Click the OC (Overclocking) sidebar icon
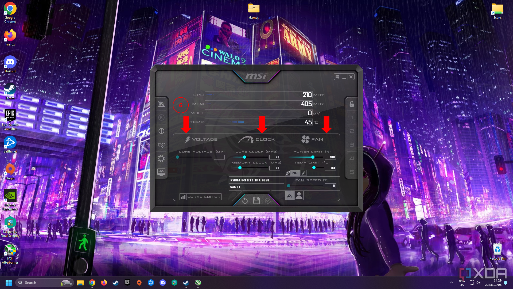Screen dimensions: 513x289 (x=161, y=145)
